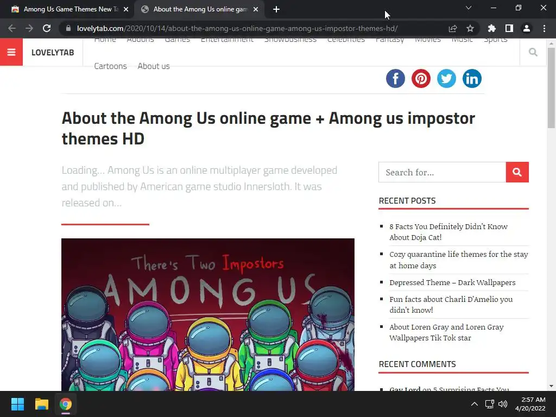Click the header search magnifier icon
The image size is (556, 417).
coord(533,52)
